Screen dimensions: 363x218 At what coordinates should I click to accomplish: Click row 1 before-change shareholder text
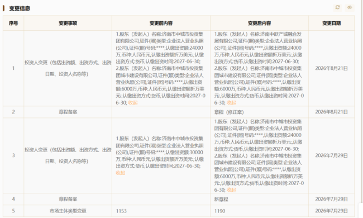coord(160,68)
